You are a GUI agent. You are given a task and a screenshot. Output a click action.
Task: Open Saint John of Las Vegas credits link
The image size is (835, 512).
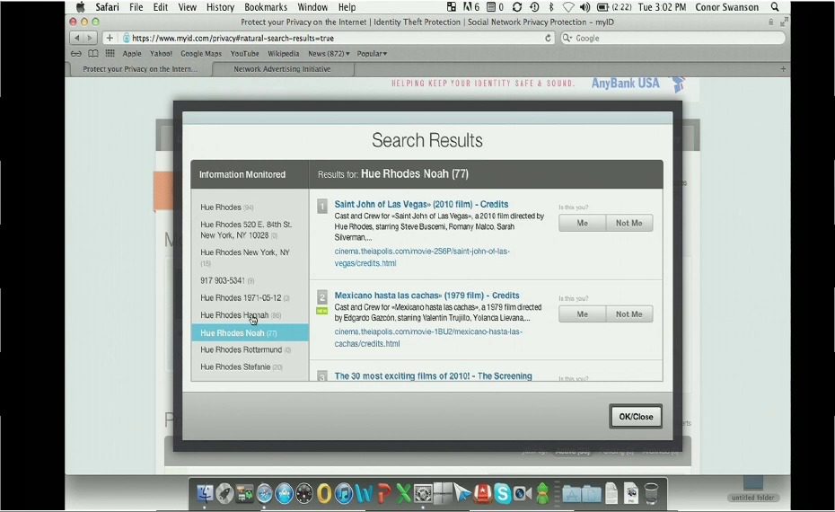pos(421,204)
